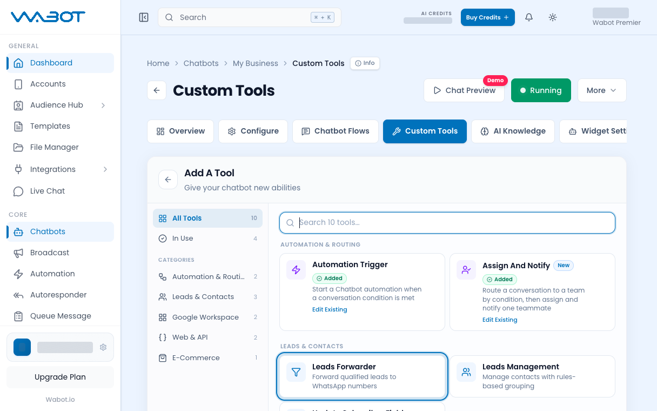Click the Wabot logo
This screenshot has width=657, height=411.
pyautogui.click(x=48, y=17)
